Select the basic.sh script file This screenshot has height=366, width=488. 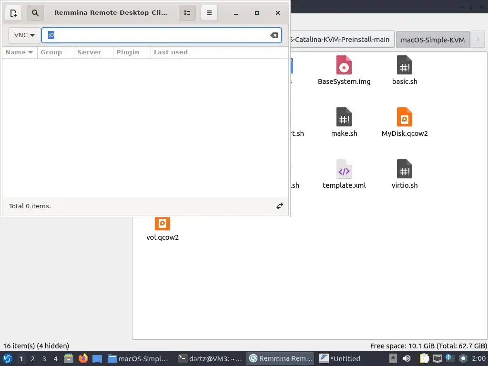tap(404, 71)
